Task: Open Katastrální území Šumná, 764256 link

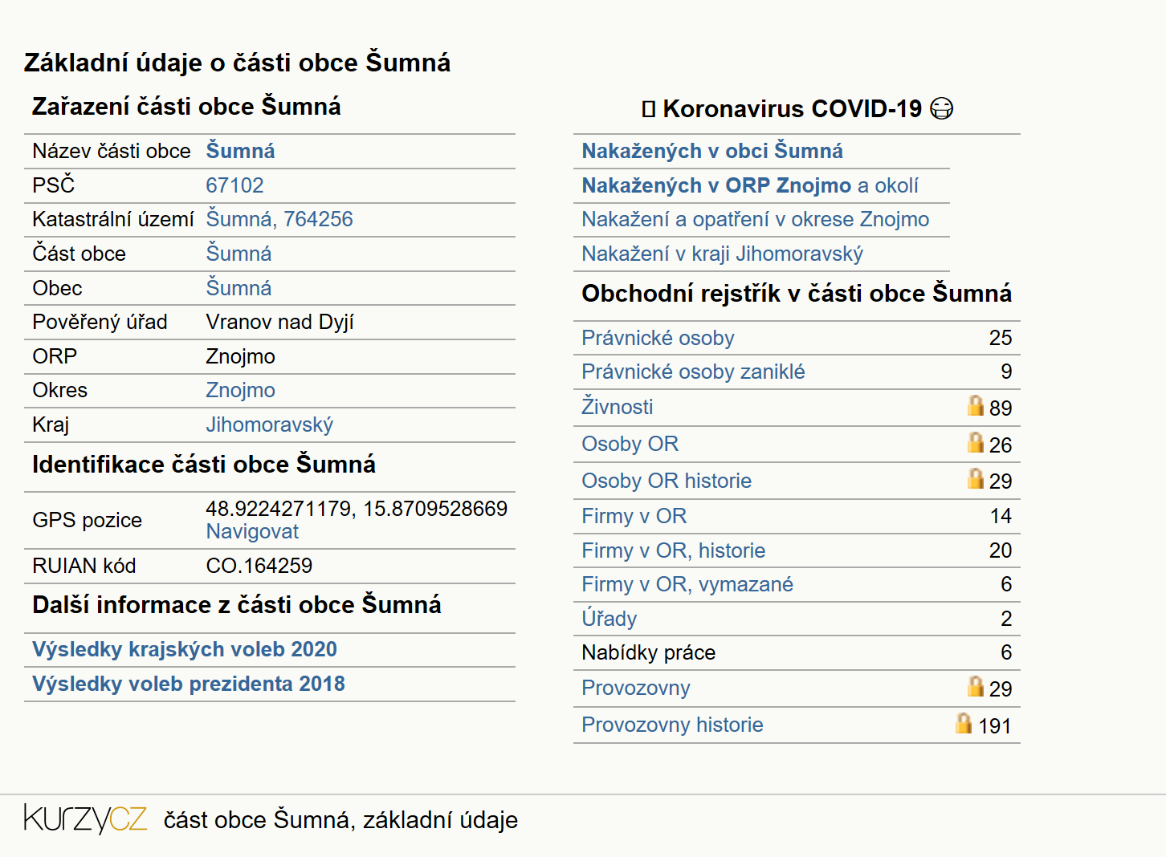Action: (x=279, y=219)
